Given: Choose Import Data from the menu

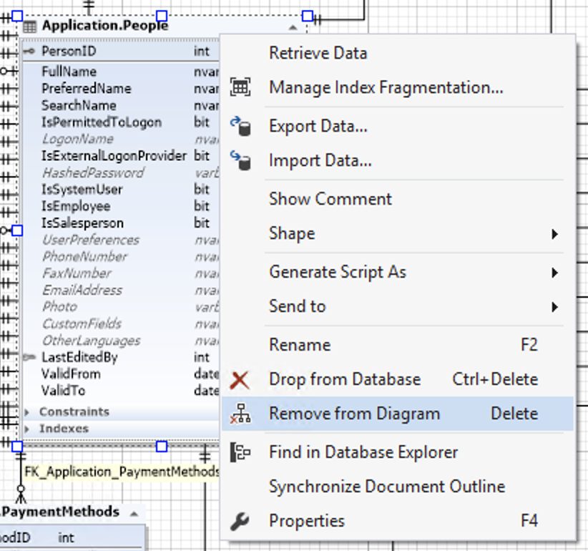Looking at the screenshot, I should tap(398, 160).
